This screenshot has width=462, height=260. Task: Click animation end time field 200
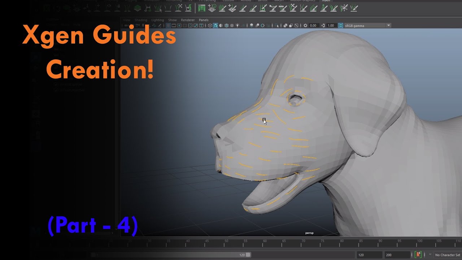click(397, 255)
